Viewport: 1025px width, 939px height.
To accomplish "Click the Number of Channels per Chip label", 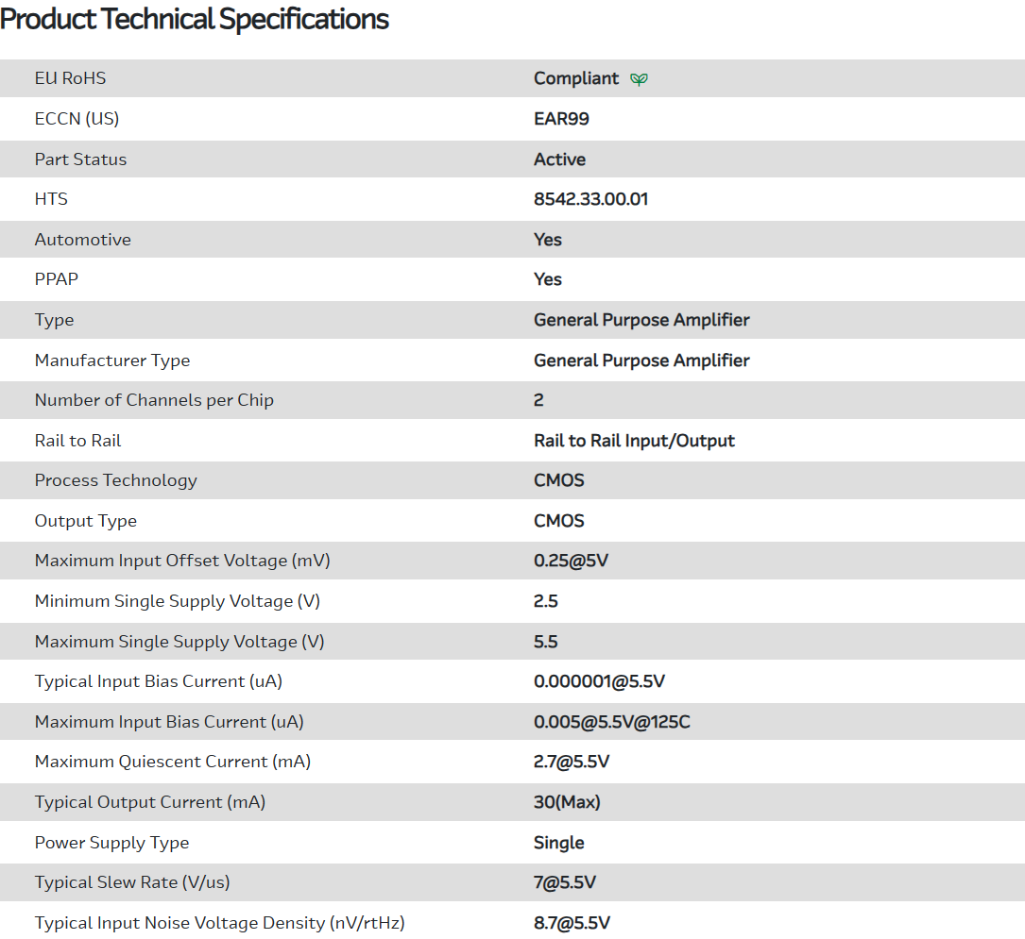I will (x=154, y=400).
